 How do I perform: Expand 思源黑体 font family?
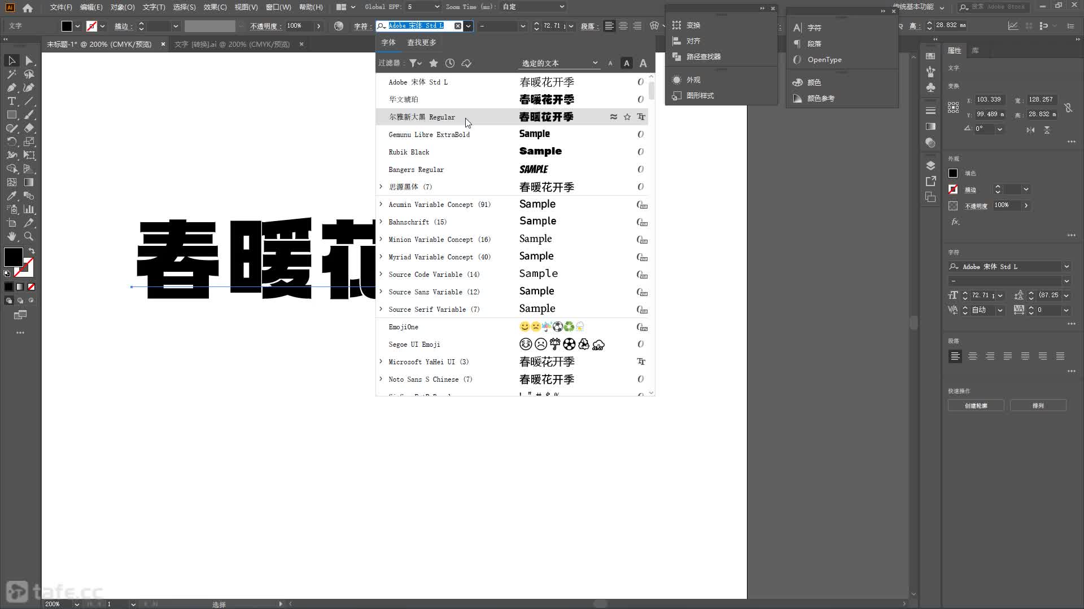(x=381, y=187)
